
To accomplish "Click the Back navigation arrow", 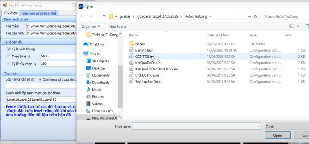I will point(82,16).
